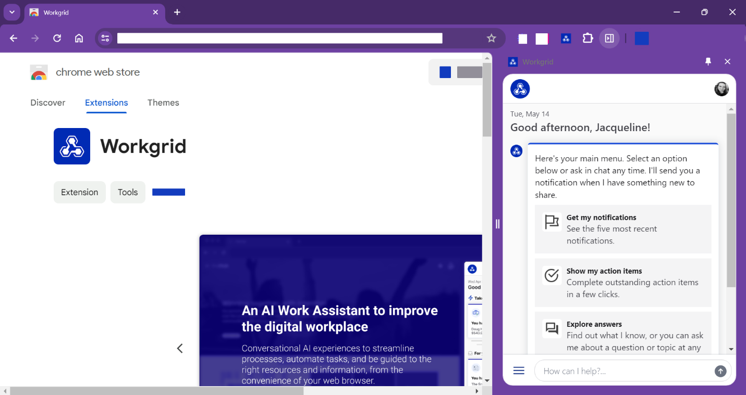The image size is (746, 395).
Task: Reload the current page
Action: 57,38
